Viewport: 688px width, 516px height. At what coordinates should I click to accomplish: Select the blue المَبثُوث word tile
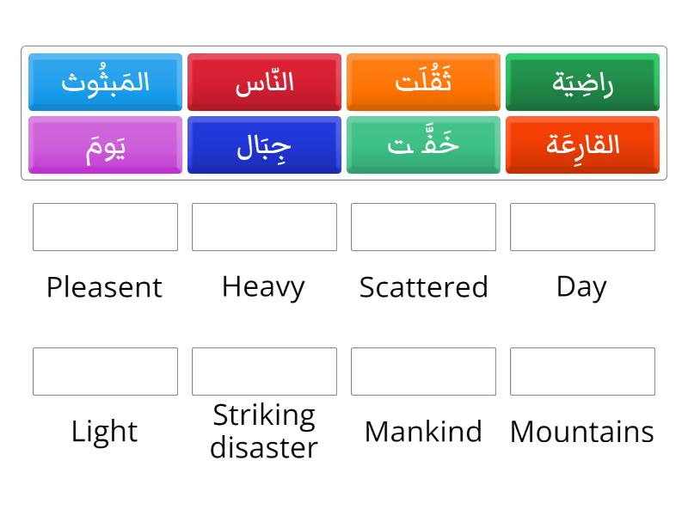(105, 82)
